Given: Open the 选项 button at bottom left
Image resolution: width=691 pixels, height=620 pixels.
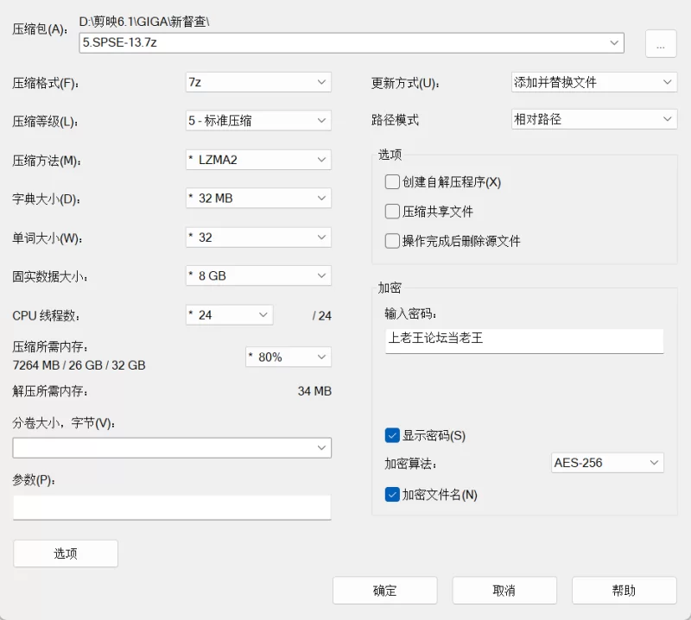Looking at the screenshot, I should [x=66, y=554].
